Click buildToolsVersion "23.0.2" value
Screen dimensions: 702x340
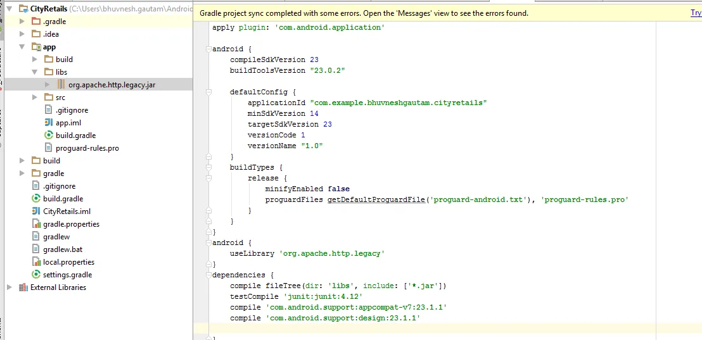328,70
